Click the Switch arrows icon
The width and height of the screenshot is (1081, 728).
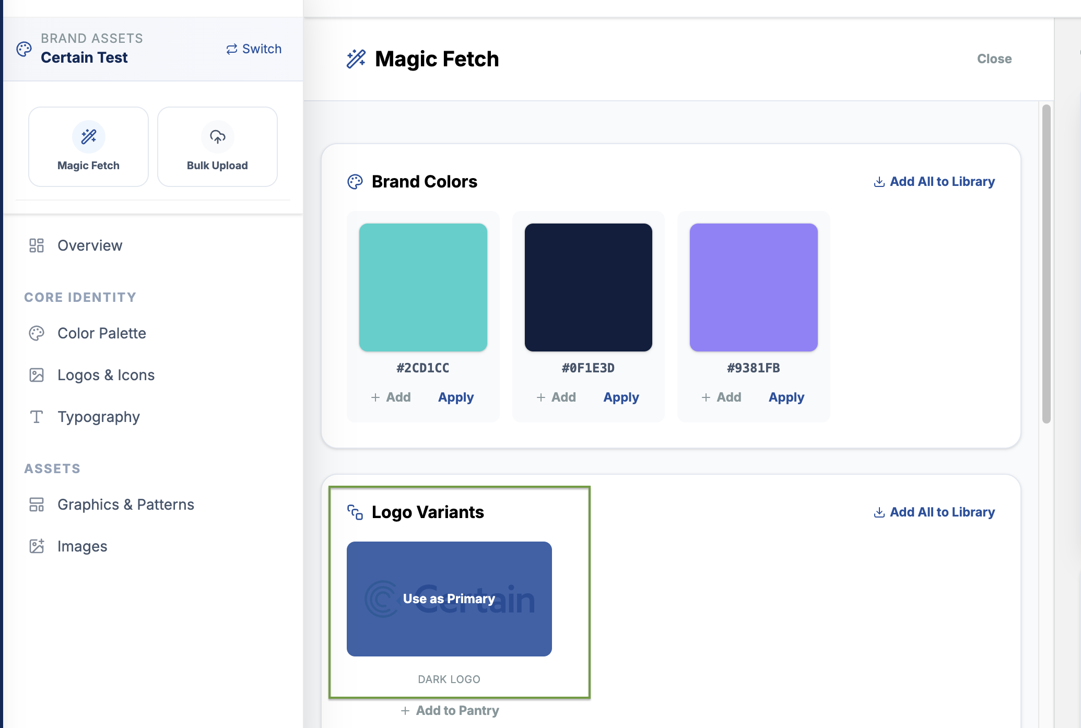232,49
